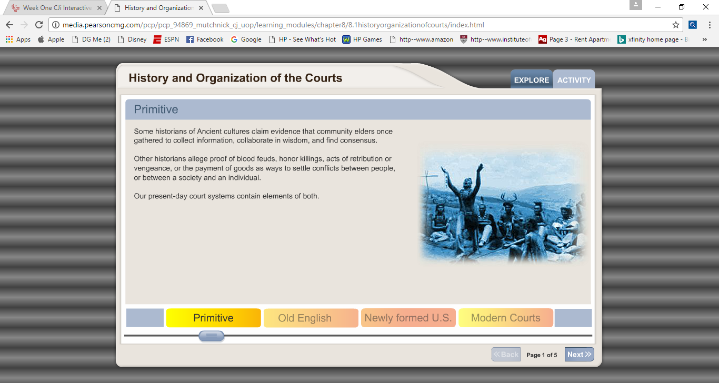Open the Google bookmark
The width and height of the screenshot is (719, 383).
pyautogui.click(x=246, y=39)
